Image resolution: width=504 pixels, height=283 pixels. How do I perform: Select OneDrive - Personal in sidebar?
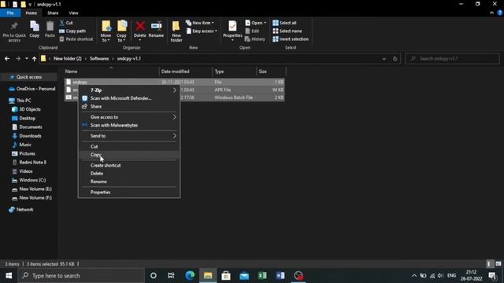32,89
